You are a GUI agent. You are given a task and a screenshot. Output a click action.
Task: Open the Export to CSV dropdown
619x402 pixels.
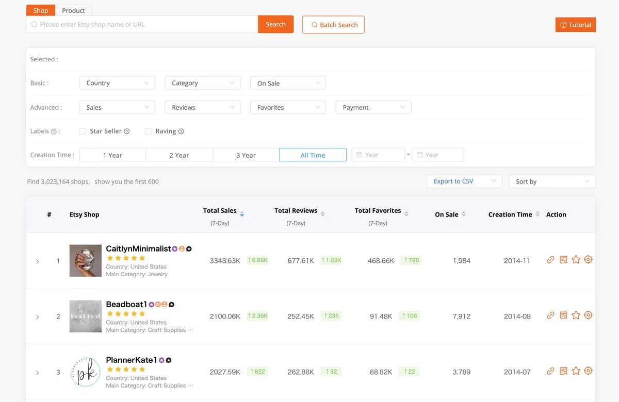pyautogui.click(x=464, y=181)
